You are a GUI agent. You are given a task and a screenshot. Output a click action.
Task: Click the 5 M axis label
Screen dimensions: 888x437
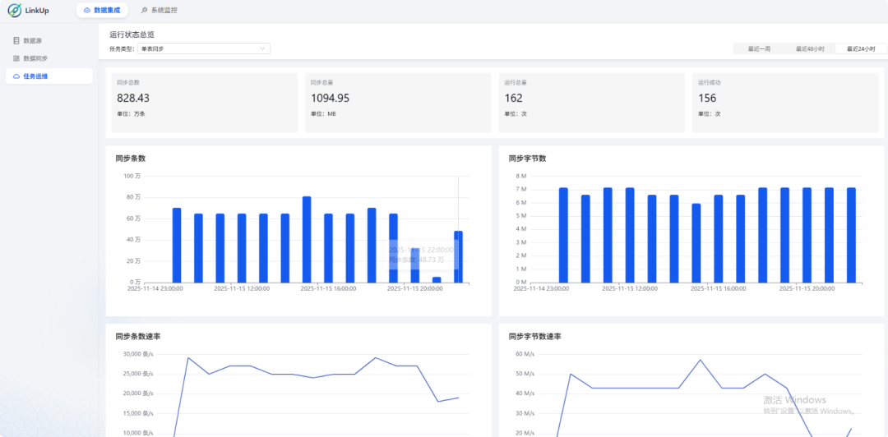coord(521,216)
